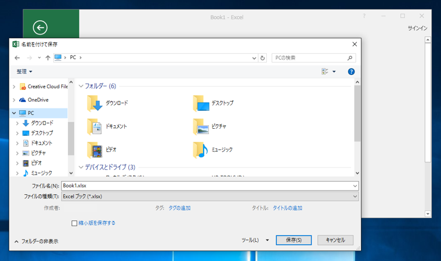Click Excel window help question mark
The image size is (441, 261).
tap(364, 16)
